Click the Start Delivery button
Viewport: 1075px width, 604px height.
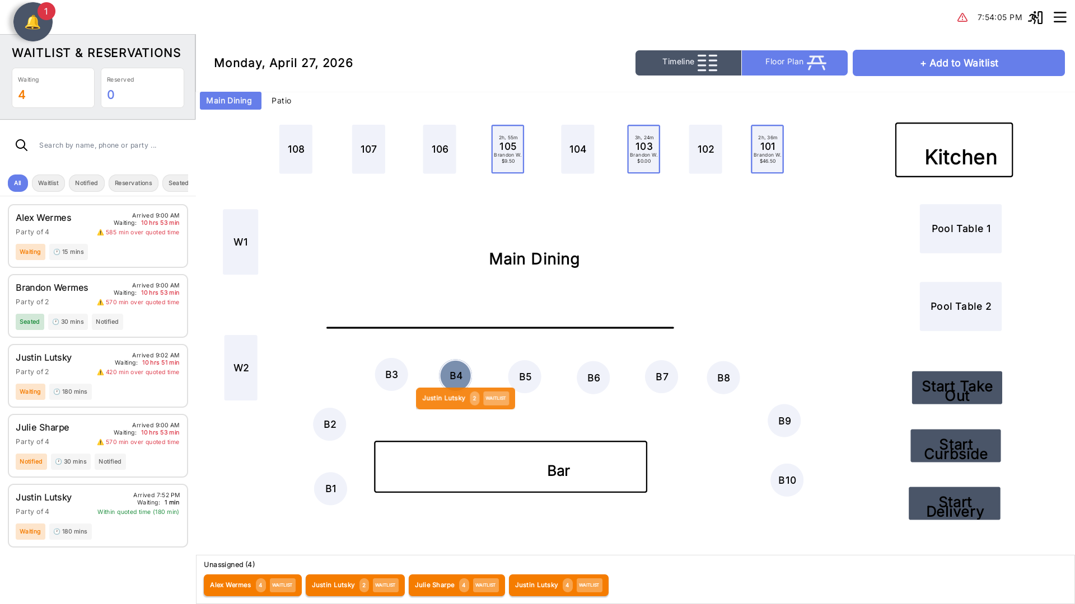pyautogui.click(x=955, y=503)
